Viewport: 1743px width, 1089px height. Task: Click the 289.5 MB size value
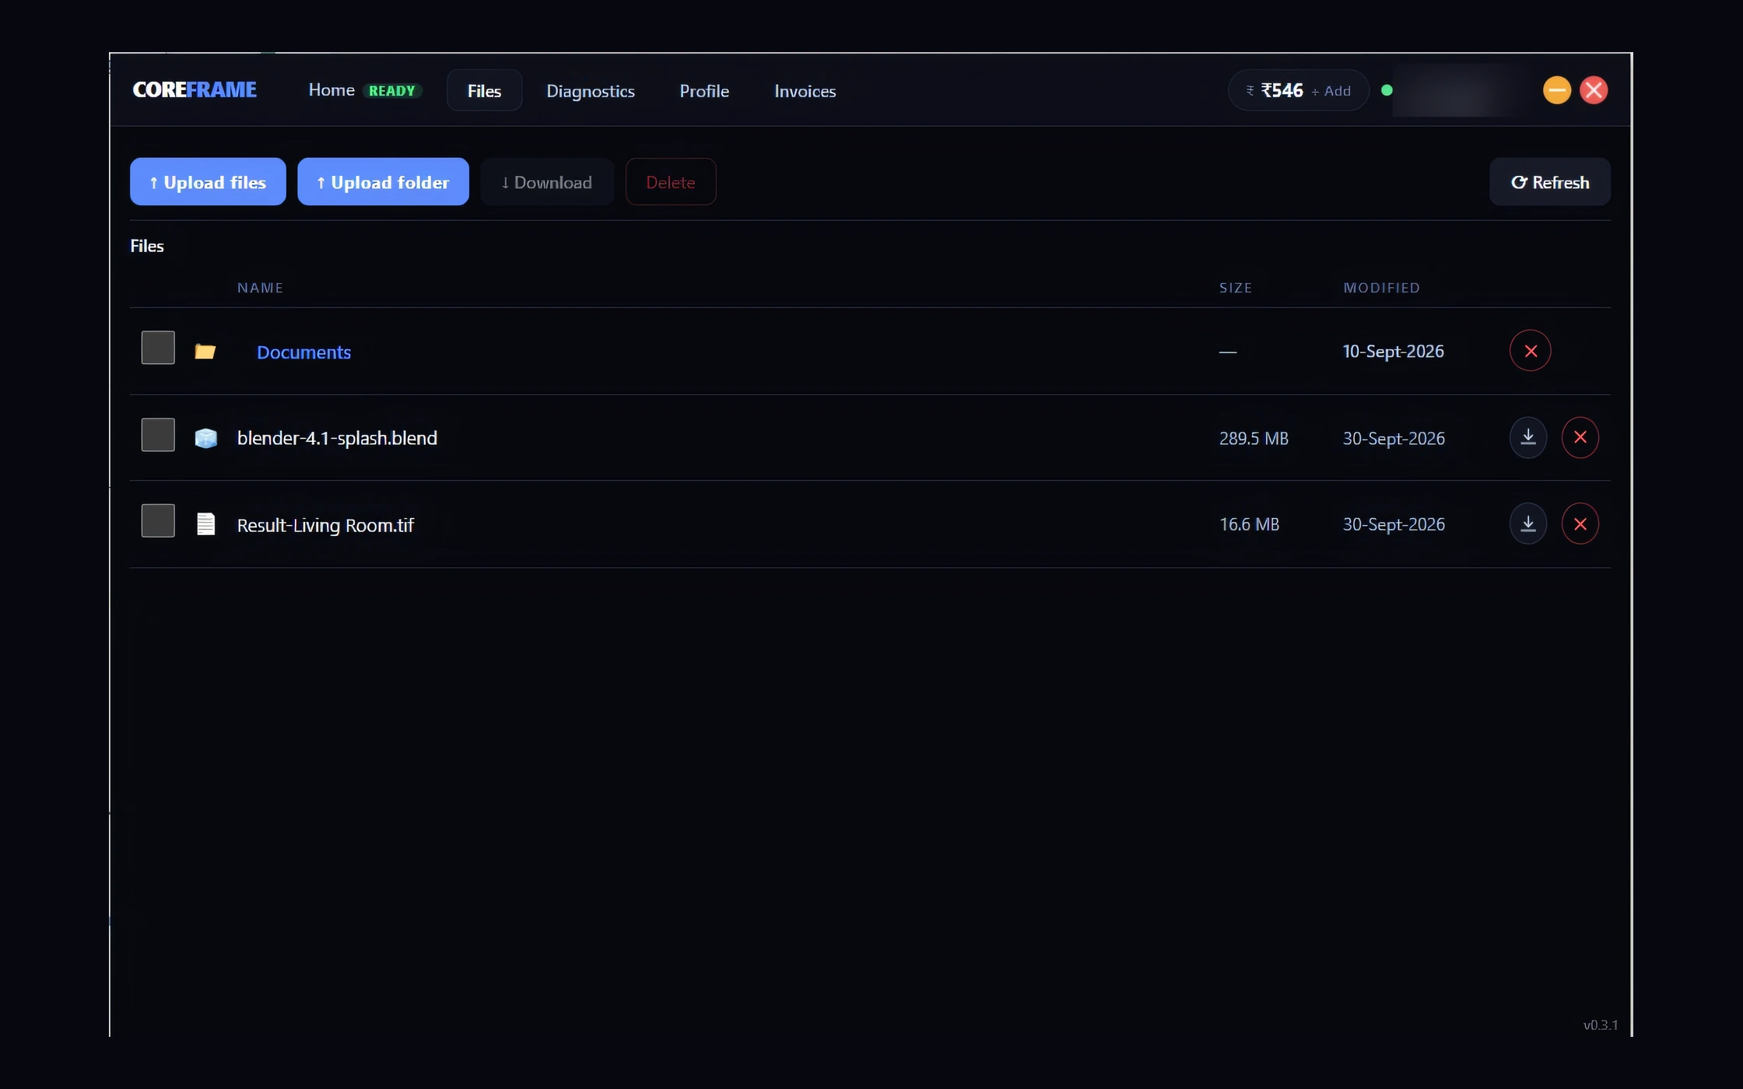[1254, 439]
